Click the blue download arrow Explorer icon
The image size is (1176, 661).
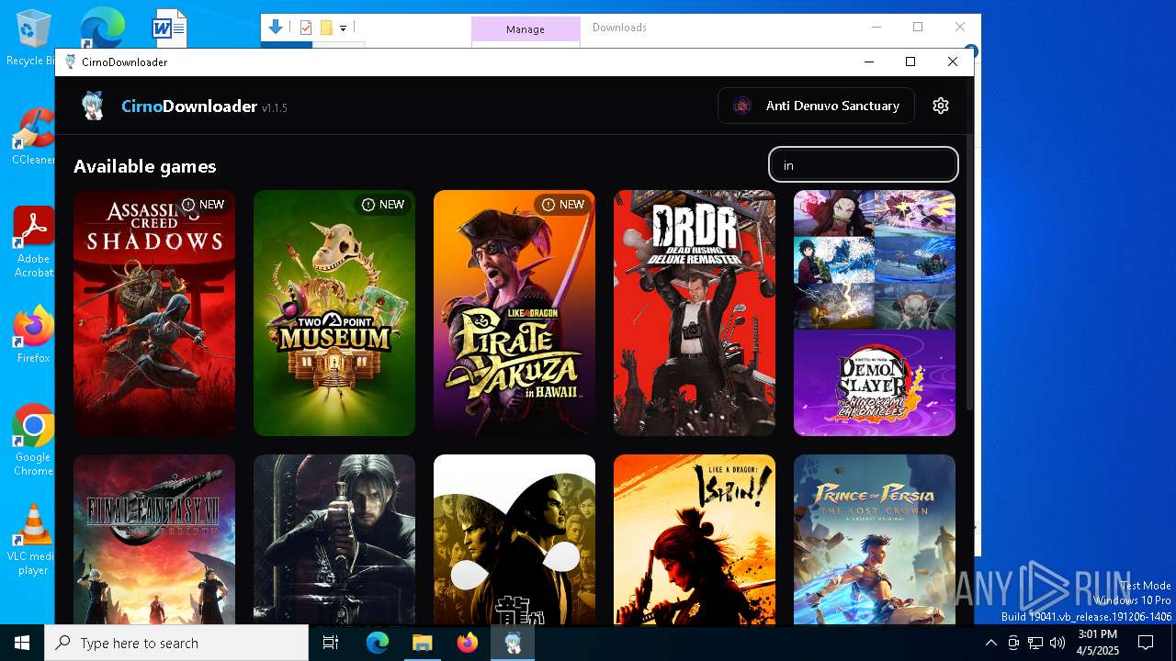pyautogui.click(x=276, y=28)
